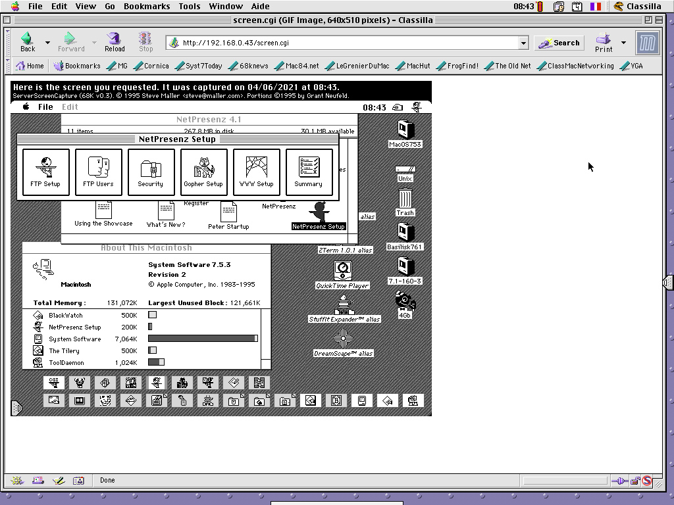Select the Peter Startup document icon
674x505 pixels.
228,212
